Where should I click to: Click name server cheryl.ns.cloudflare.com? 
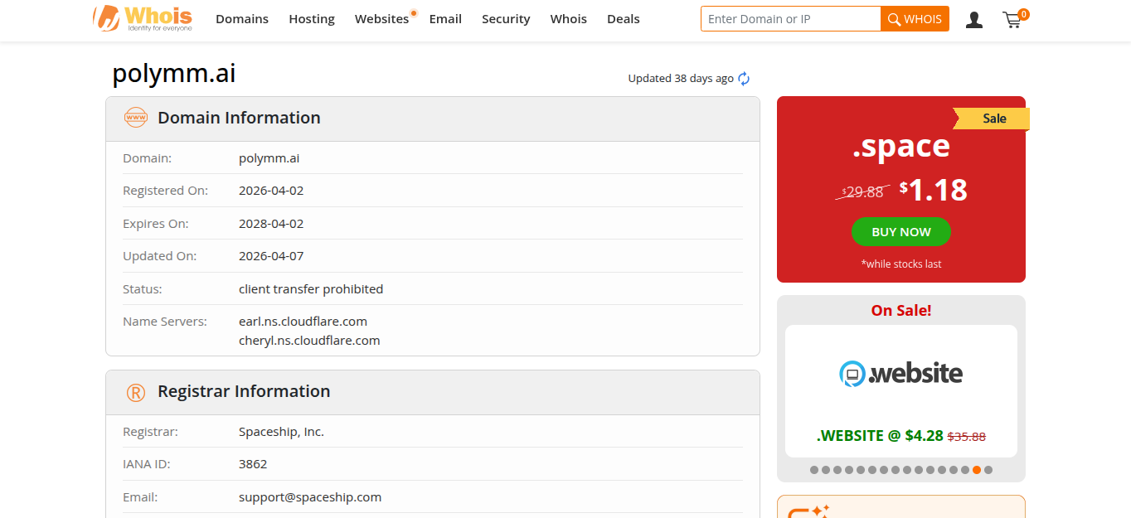pyautogui.click(x=309, y=341)
